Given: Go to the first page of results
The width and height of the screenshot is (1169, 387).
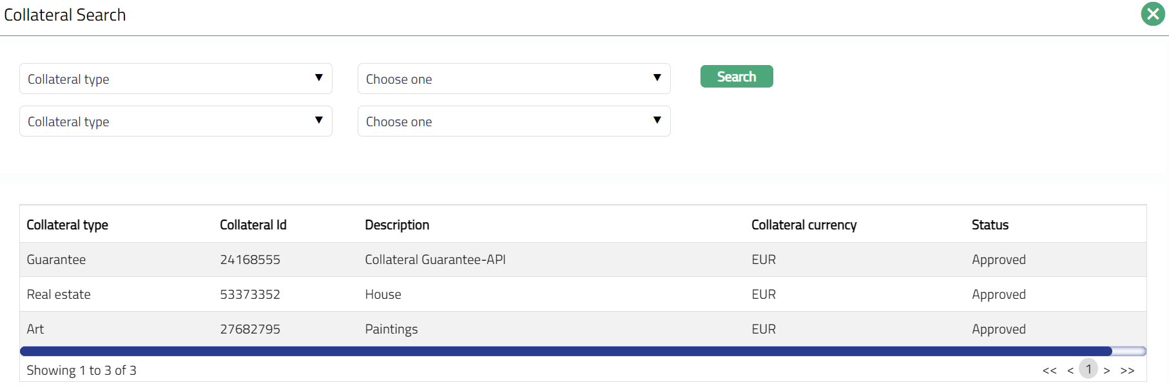Looking at the screenshot, I should pos(1049,370).
